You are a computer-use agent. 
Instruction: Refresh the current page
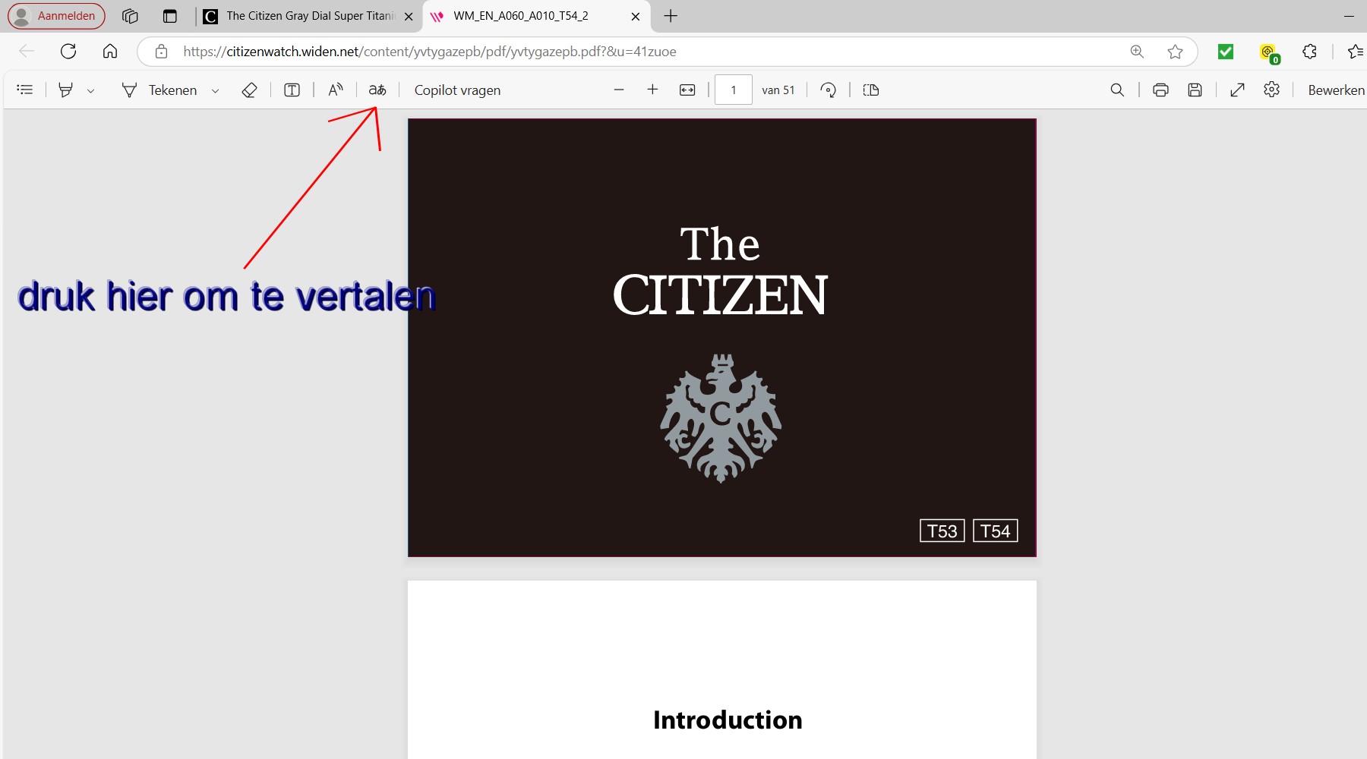pyautogui.click(x=68, y=51)
